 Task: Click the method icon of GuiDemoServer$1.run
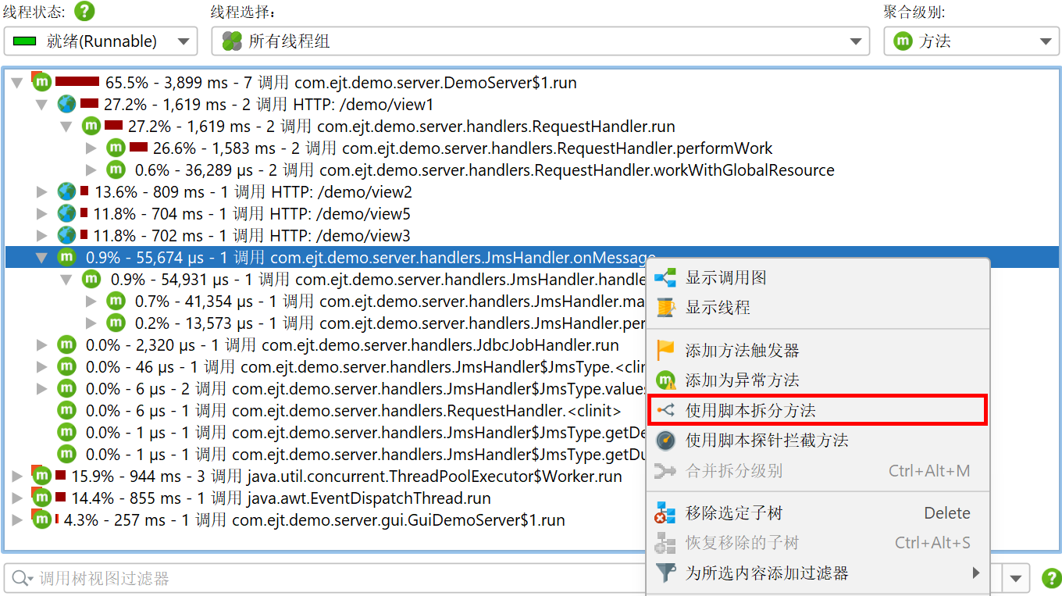click(x=41, y=519)
